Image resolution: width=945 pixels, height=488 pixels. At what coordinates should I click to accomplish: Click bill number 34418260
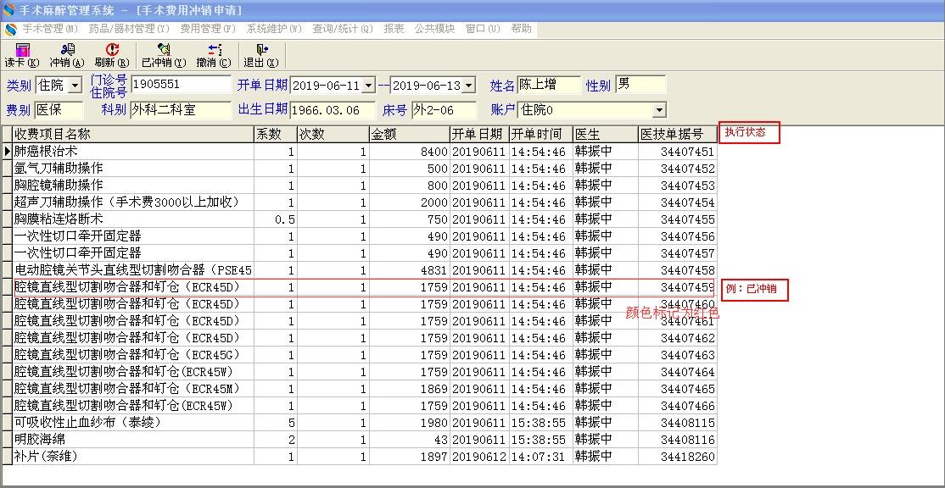(x=678, y=457)
